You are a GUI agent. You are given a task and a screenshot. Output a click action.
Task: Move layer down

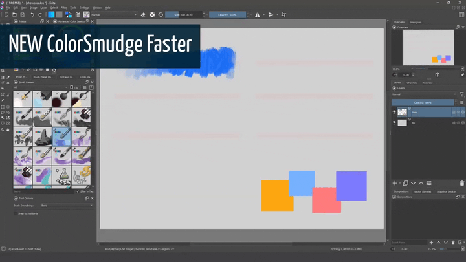413,183
